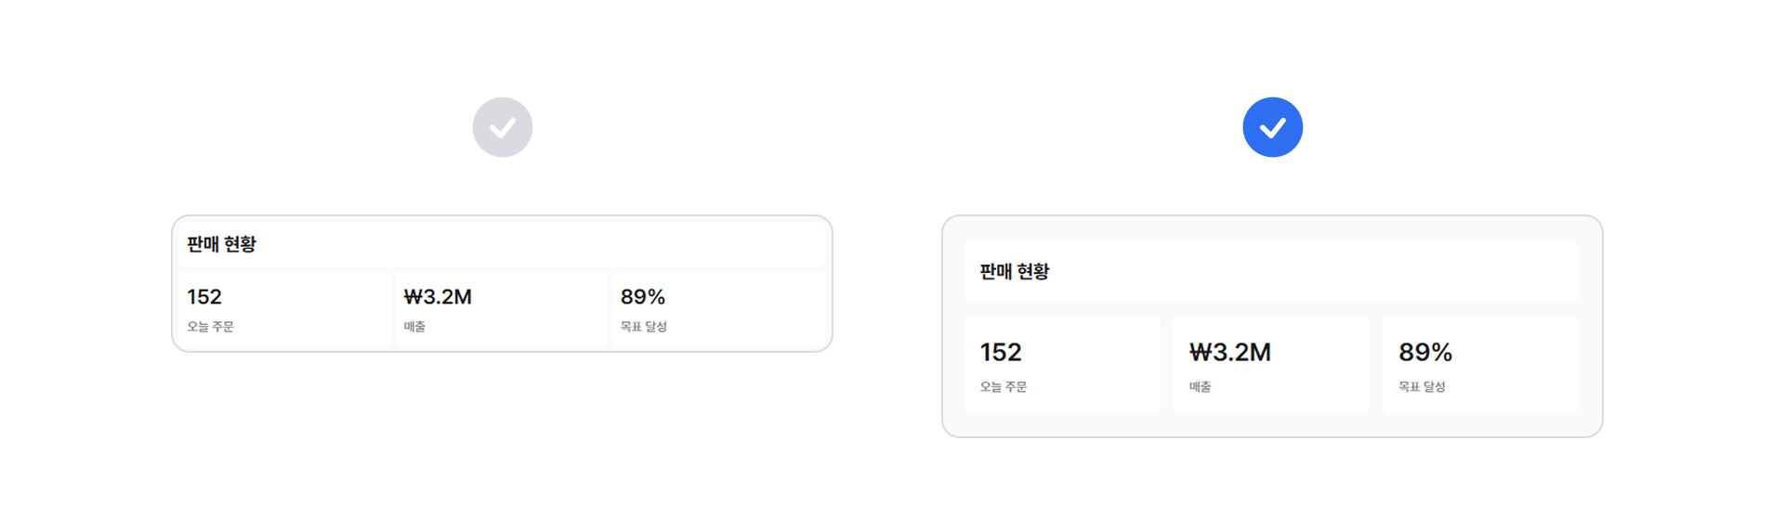Click 오늘 주문 label in the spacious card

click(1003, 387)
